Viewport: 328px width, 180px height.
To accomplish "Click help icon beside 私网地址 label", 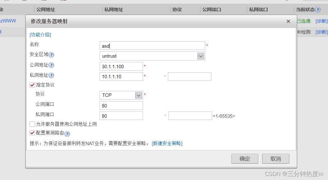I will [51, 75].
